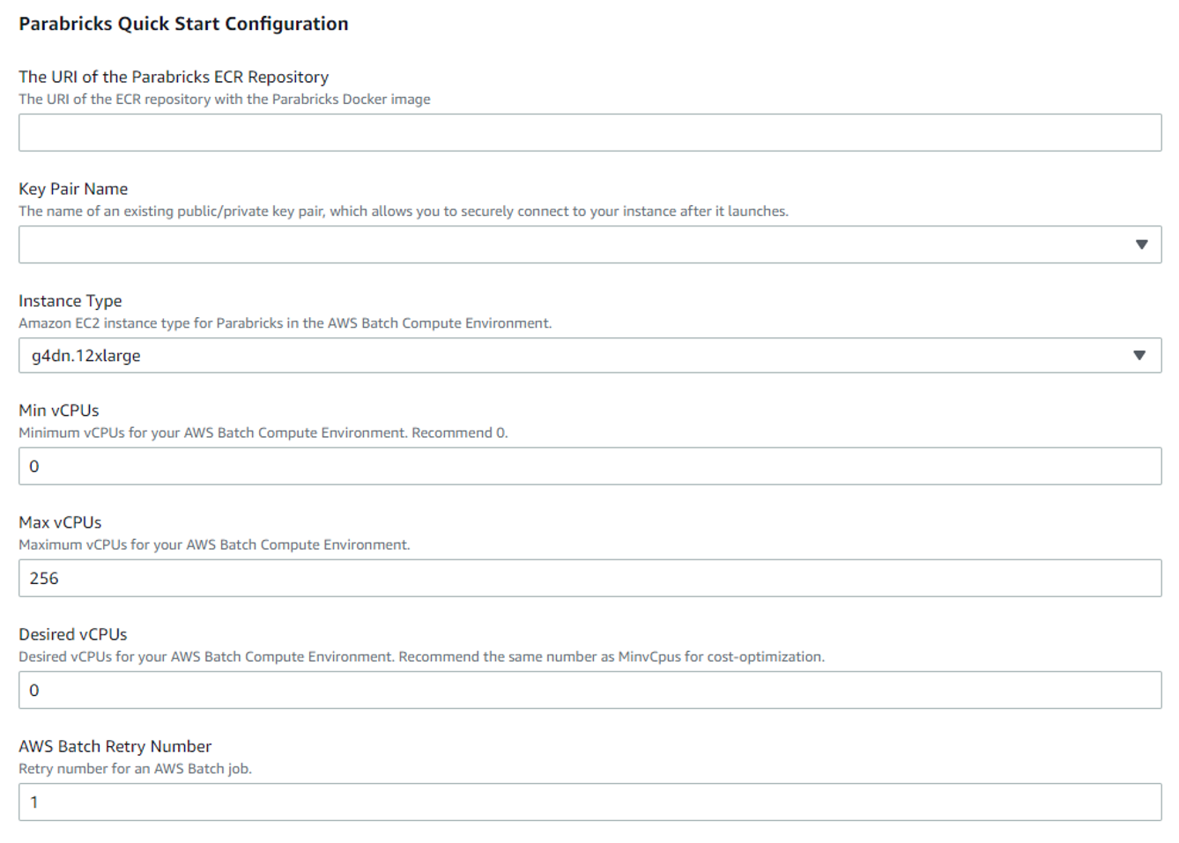Click the Key Pair Name label
1179x843 pixels.
pos(73,189)
